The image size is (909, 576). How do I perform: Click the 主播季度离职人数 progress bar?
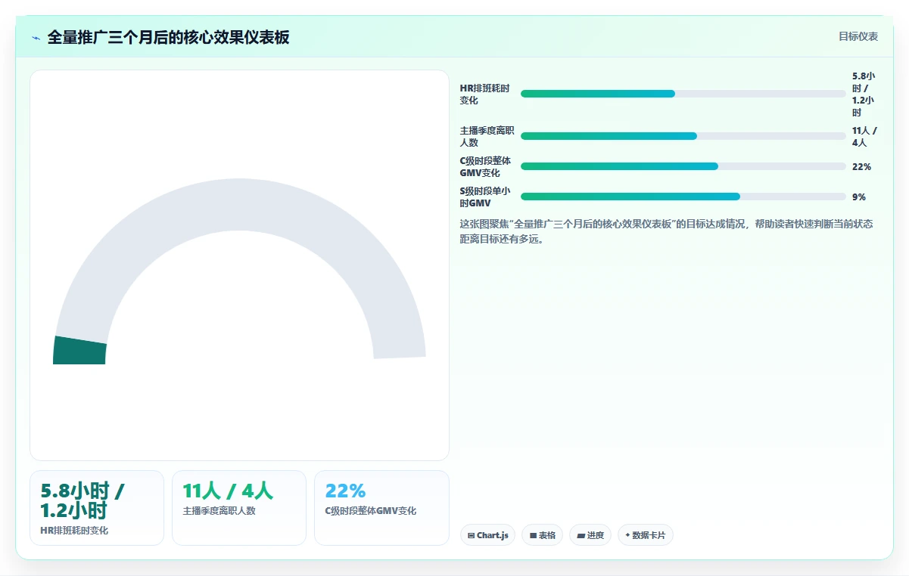click(683, 136)
